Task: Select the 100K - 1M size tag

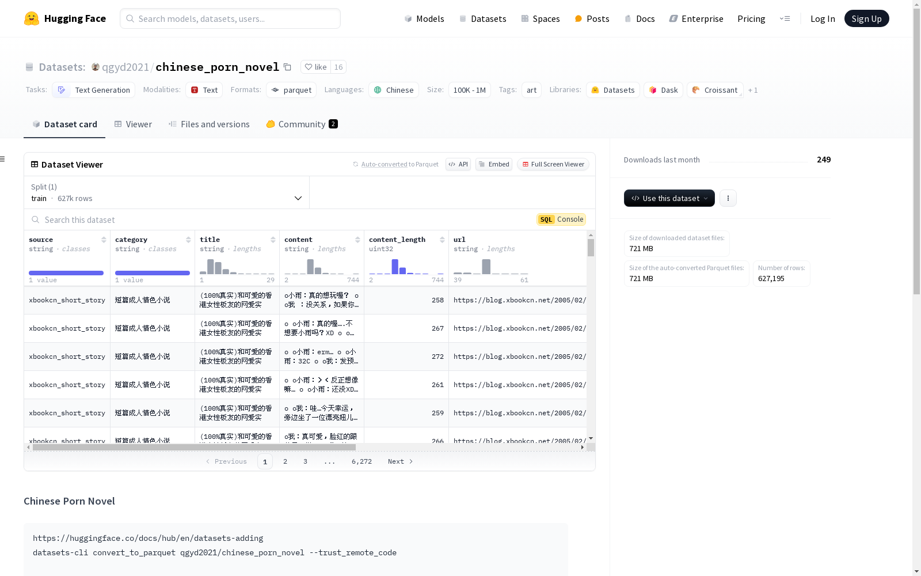Action: (x=470, y=90)
